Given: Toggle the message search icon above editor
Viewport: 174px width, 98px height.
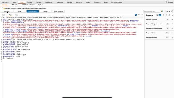Looking at the screenshot, I should coord(136,15).
